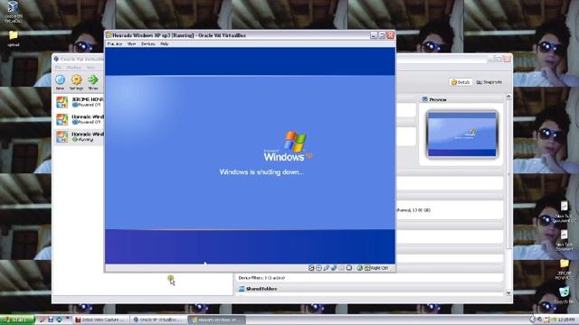
Task: Open File menu in VirtualBox Manager
Action: click(58, 68)
